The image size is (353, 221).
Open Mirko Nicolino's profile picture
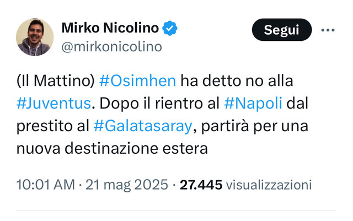tap(35, 37)
